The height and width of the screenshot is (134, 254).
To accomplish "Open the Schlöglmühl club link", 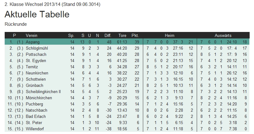I will click(37, 48).
